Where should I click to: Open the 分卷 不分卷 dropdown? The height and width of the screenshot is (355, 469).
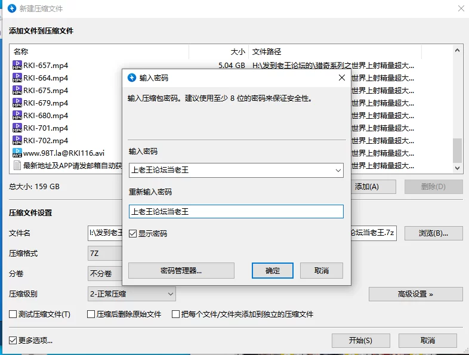[x=105, y=274]
